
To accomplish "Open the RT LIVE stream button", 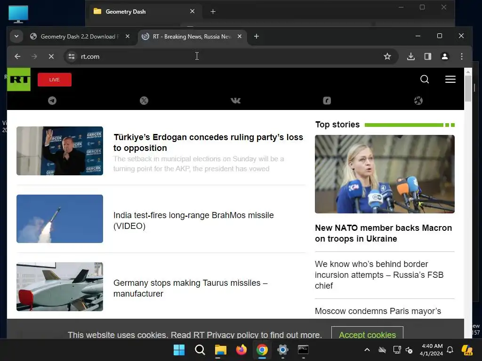I will coord(55,80).
